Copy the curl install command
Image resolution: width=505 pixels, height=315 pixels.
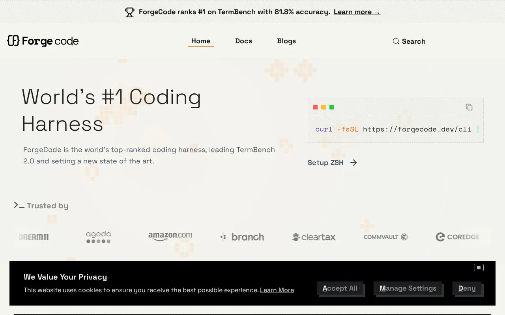[x=469, y=107]
